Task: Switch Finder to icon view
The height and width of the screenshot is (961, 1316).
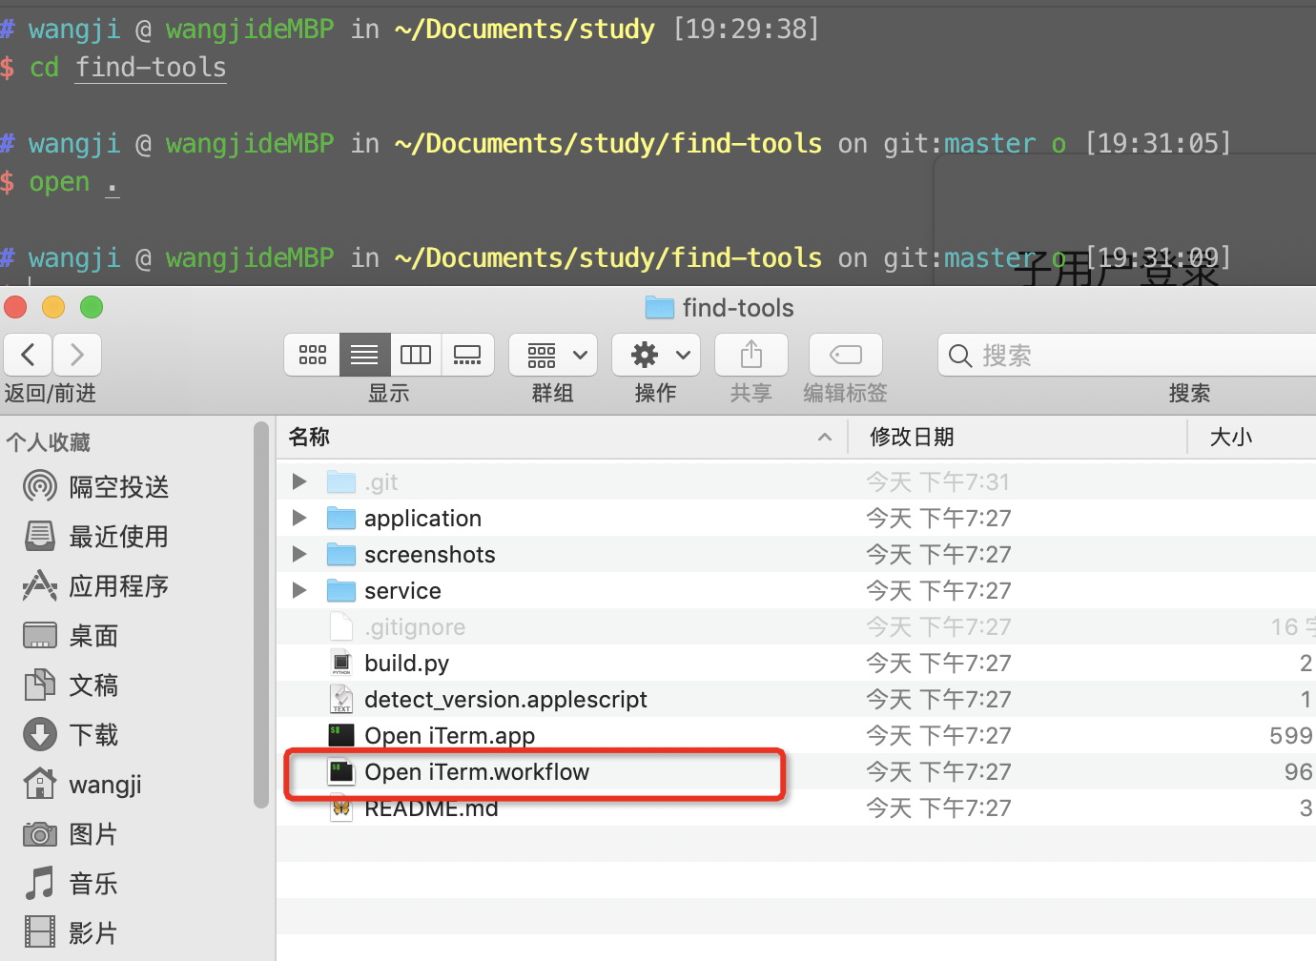Action: coord(313,355)
